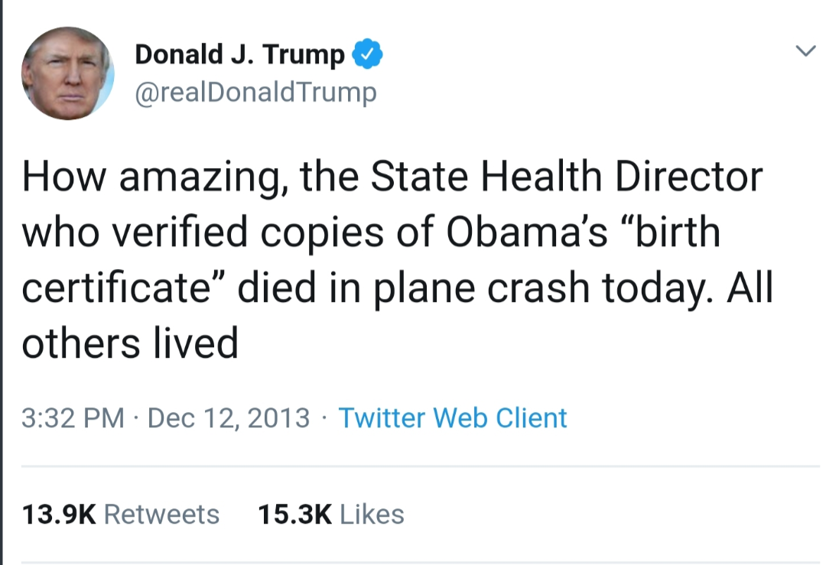Open the Donald J. Trump display name
Viewport: 826px width, 565px height.
pyautogui.click(x=240, y=54)
